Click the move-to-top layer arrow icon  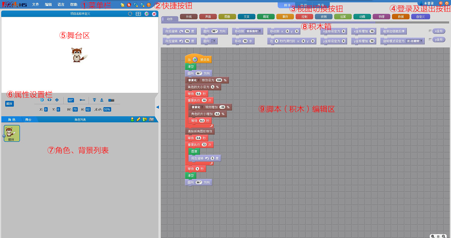pyautogui.click(x=94, y=100)
